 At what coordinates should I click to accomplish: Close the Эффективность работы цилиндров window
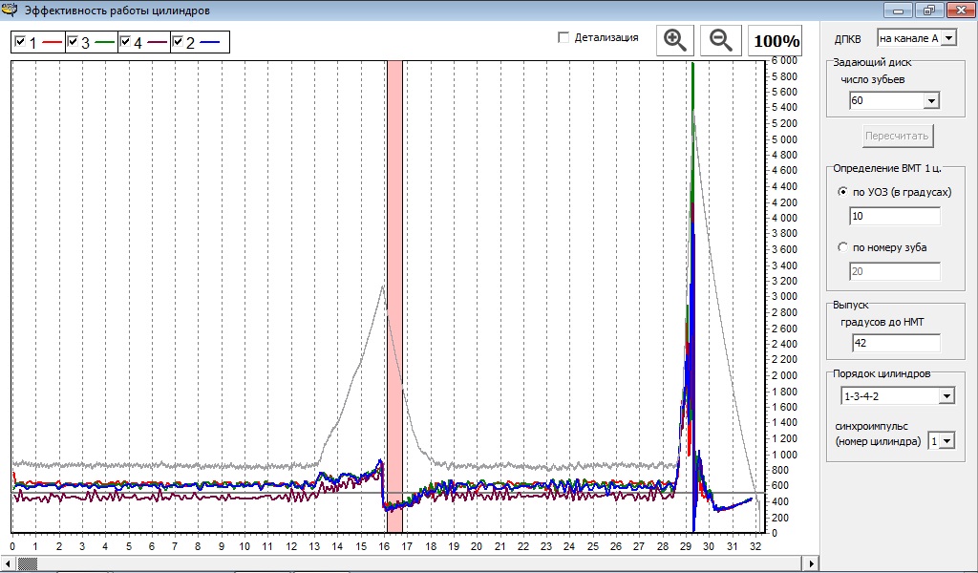click(961, 10)
